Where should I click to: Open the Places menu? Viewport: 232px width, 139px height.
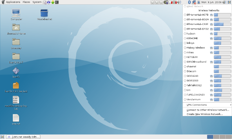[x=26, y=2]
